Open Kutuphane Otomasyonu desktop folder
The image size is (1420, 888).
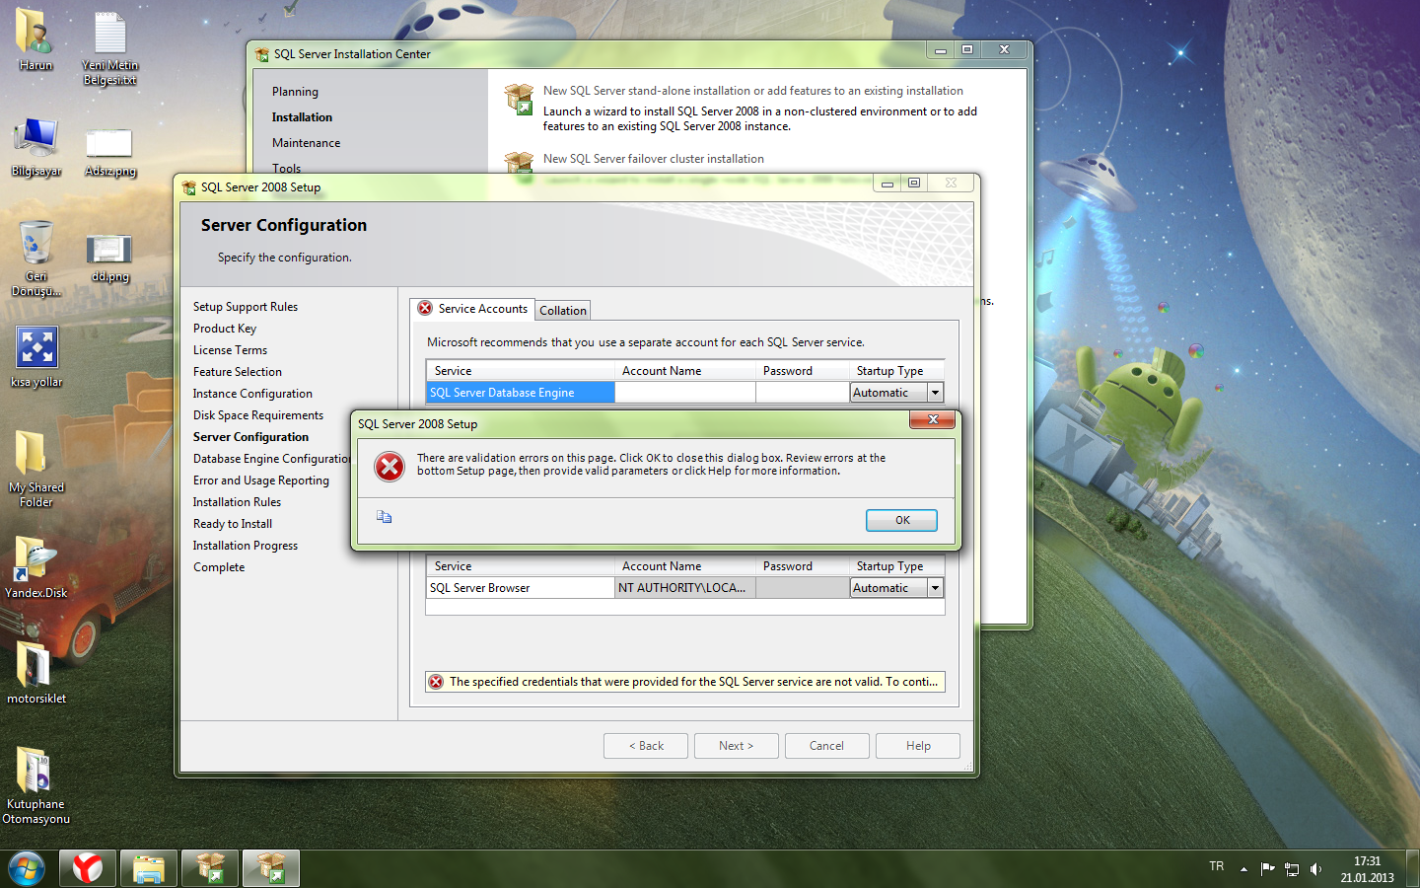click(x=36, y=785)
